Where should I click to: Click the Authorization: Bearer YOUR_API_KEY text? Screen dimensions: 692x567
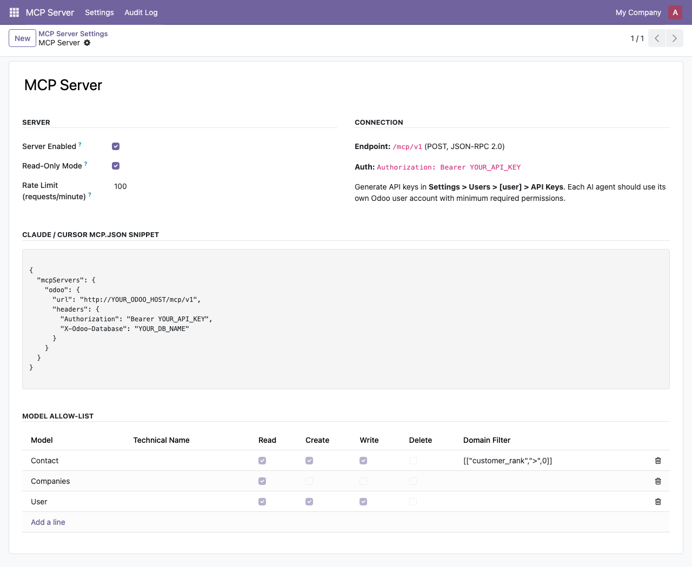click(449, 167)
